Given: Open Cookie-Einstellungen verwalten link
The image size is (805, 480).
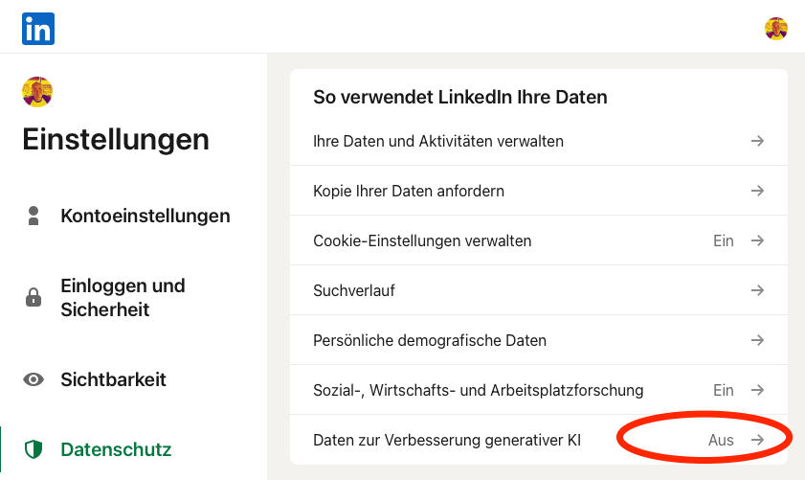Looking at the screenshot, I should (422, 240).
